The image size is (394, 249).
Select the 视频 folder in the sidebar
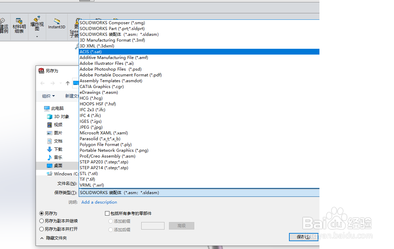coord(55,125)
